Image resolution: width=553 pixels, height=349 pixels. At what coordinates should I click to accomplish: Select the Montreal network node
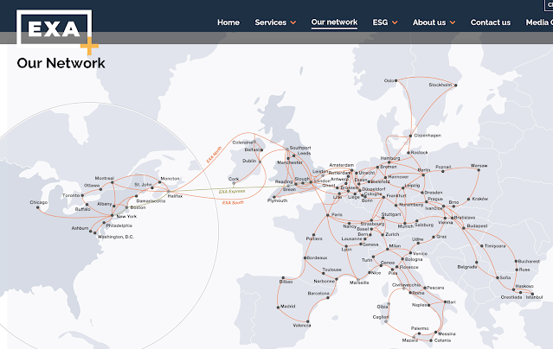[x=113, y=182]
